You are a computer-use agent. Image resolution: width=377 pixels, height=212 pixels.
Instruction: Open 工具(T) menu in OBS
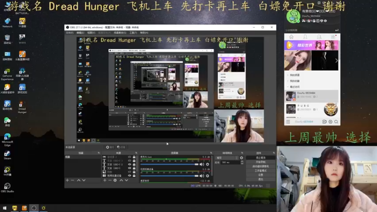(x=133, y=33)
